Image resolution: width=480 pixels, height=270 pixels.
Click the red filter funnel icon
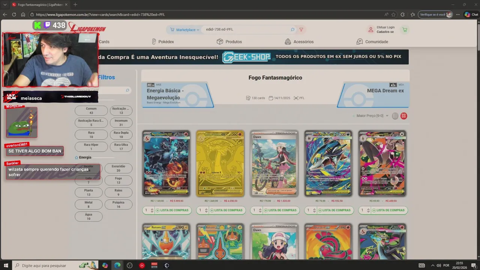tap(301, 30)
